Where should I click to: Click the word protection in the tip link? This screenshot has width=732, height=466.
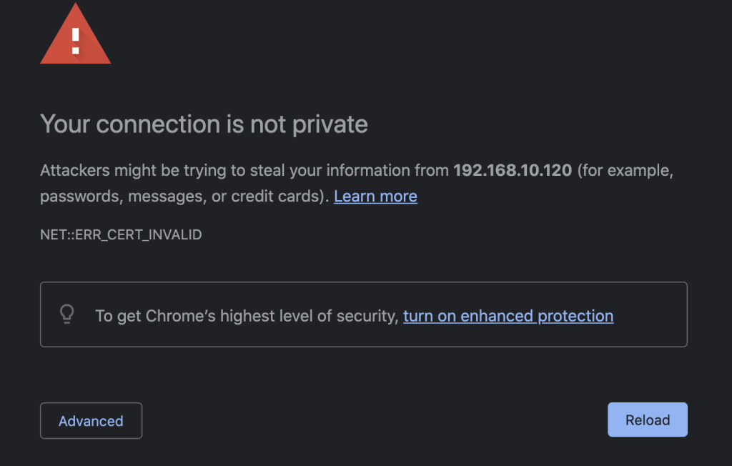pyautogui.click(x=575, y=316)
